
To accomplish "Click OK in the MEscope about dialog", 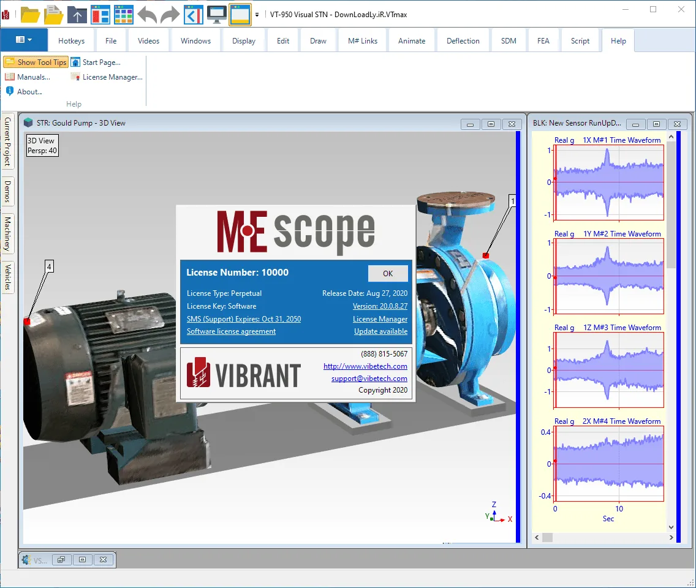I will pyautogui.click(x=388, y=273).
